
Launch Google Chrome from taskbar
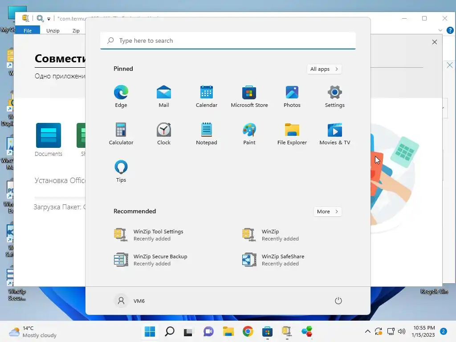pyautogui.click(x=248, y=331)
